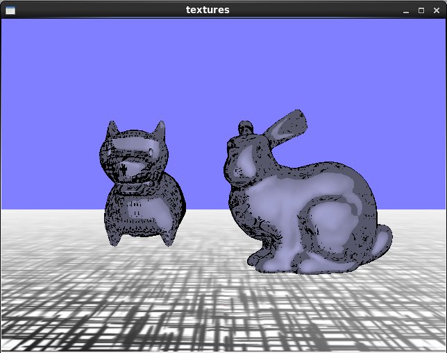The image size is (447, 353).
Task: Close the textures window
Action: pos(437,10)
